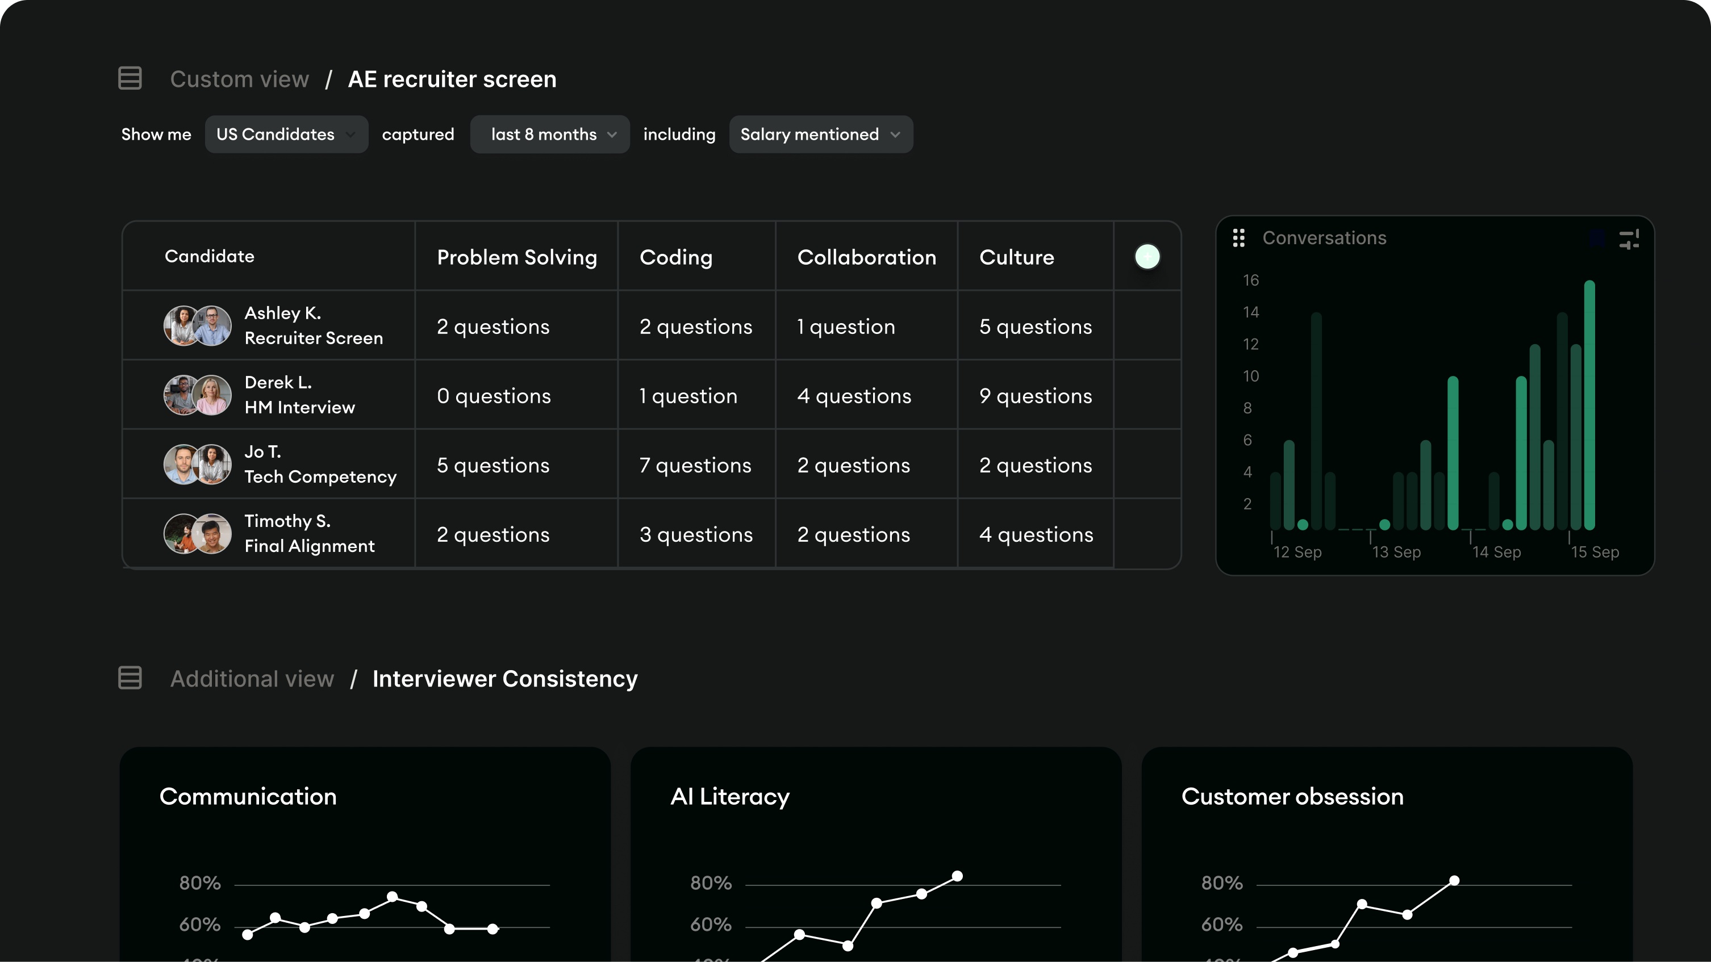Click Timothy S. avatar pair
Image resolution: width=1711 pixels, height=962 pixels.
[197, 533]
